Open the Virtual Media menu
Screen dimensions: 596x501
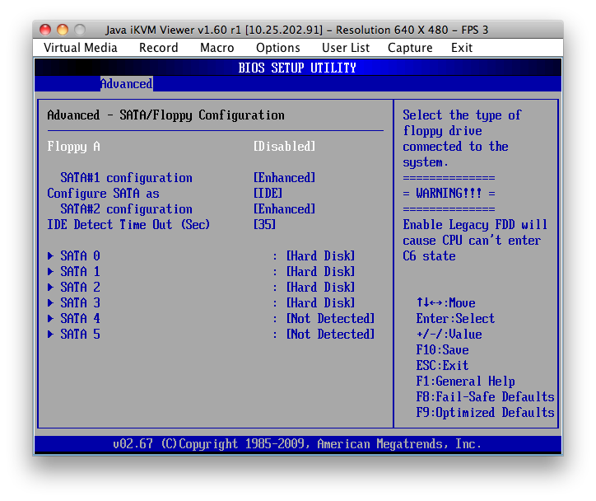[x=81, y=48]
